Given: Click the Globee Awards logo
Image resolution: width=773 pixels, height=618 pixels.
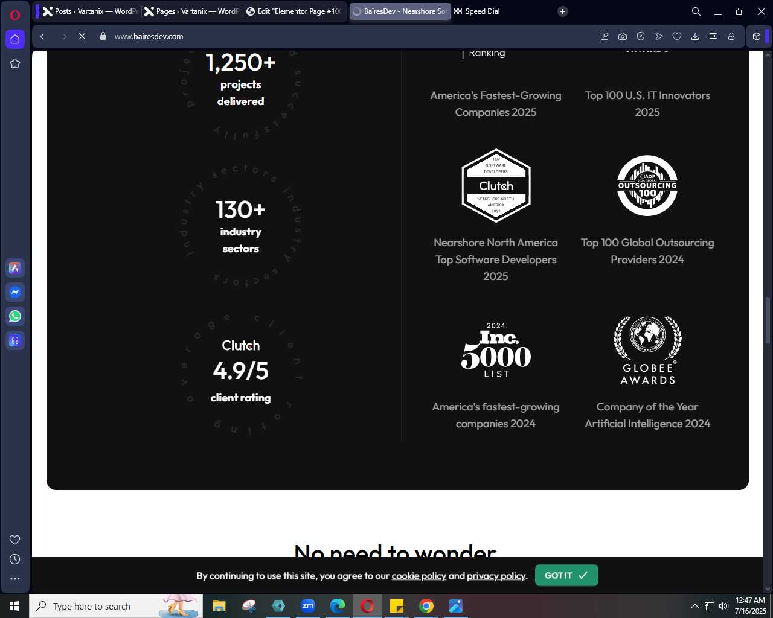Looking at the screenshot, I should pos(647,351).
